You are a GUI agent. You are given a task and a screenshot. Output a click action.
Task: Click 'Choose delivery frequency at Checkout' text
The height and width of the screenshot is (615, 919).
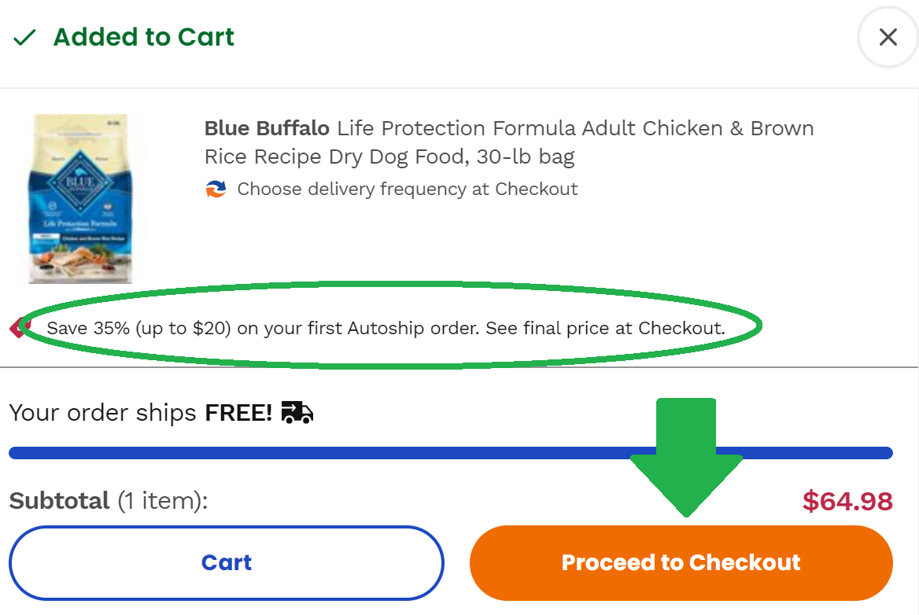[x=408, y=190]
